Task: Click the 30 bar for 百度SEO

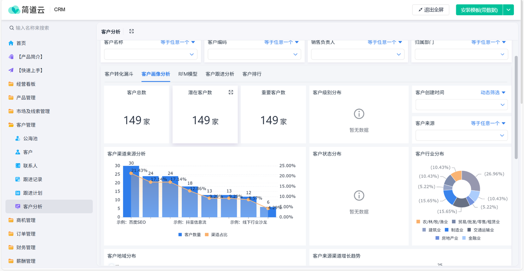Action: pyautogui.click(x=131, y=192)
